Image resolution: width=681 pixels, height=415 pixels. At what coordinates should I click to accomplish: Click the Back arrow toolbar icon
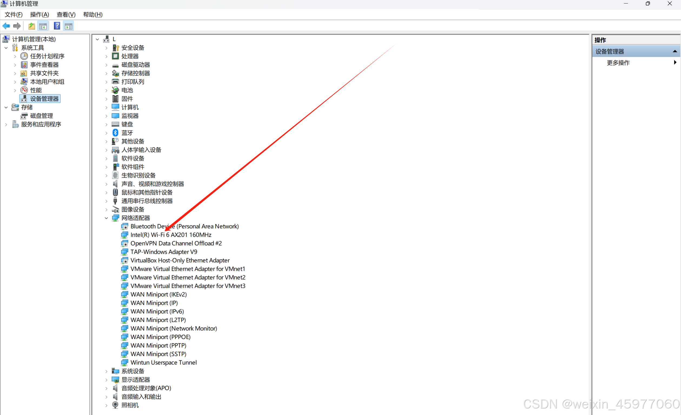6,26
